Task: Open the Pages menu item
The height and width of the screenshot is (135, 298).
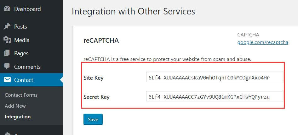Action: pos(21,53)
